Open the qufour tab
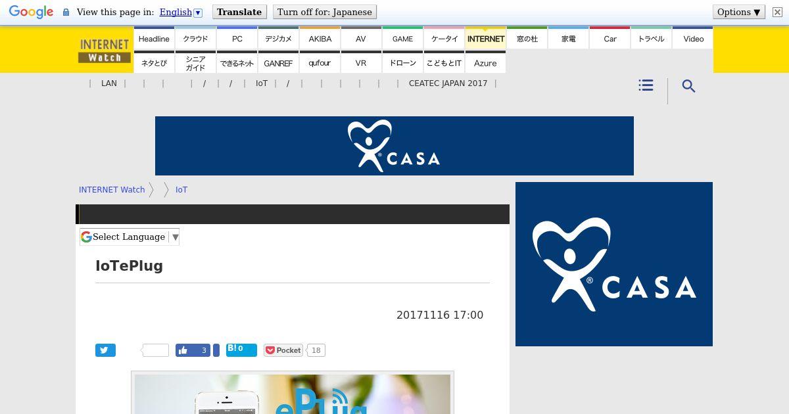The height and width of the screenshot is (414, 789). (x=320, y=62)
